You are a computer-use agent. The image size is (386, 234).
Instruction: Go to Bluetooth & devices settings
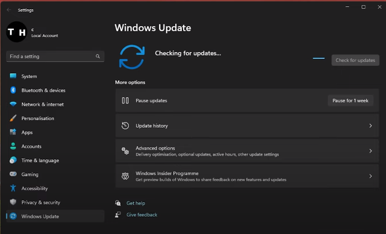tap(55, 90)
